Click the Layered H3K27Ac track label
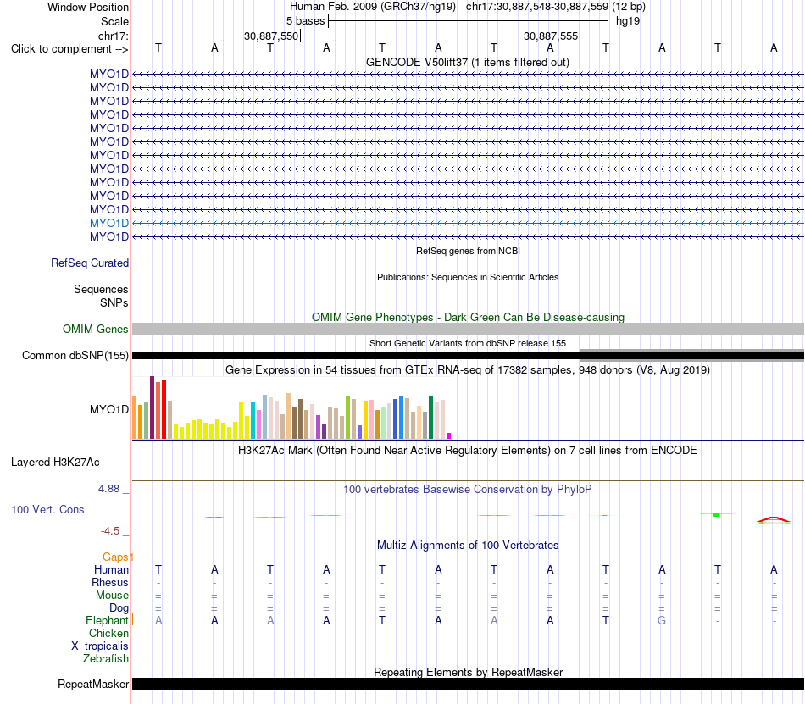 point(55,463)
